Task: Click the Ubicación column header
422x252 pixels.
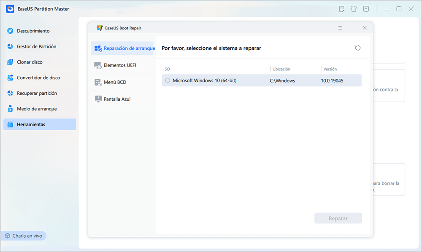Action: [x=281, y=69]
